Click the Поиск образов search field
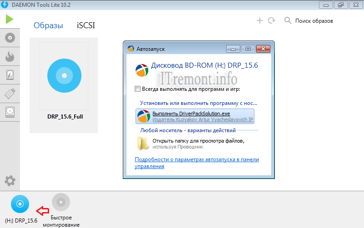Image resolution: width=364 pixels, height=228 pixels. 314,21
